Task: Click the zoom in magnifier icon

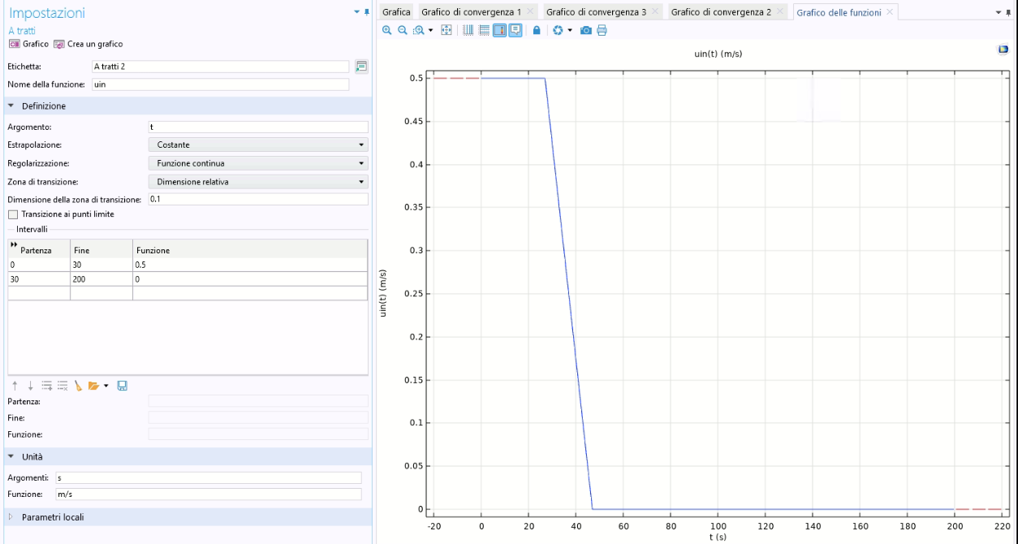Action: coord(387,30)
